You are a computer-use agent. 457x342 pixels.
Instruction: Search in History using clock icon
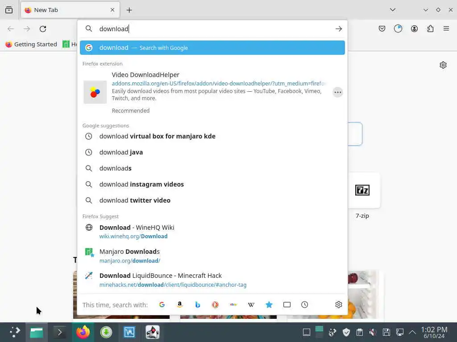tap(304, 305)
